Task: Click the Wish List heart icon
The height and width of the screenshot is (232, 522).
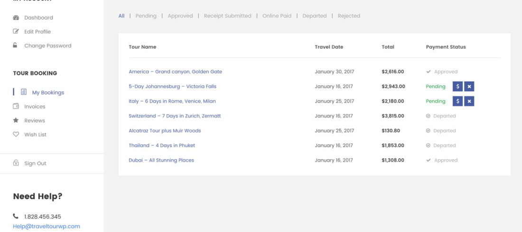Action: coord(16,134)
